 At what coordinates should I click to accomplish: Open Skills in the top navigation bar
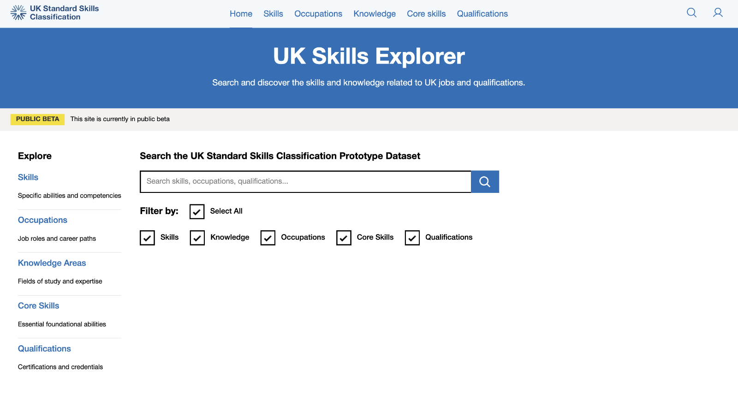[x=273, y=14]
